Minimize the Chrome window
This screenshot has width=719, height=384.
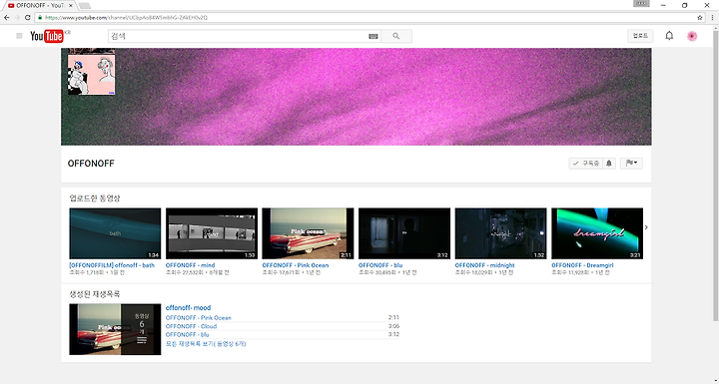[x=663, y=6]
